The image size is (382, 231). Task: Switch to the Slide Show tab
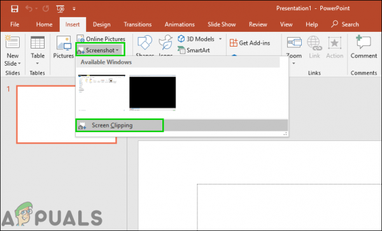coord(222,24)
